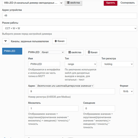Viewport: 138px width, 138px height.
Task: Click red Удалить delete button
Action: coord(111,3)
